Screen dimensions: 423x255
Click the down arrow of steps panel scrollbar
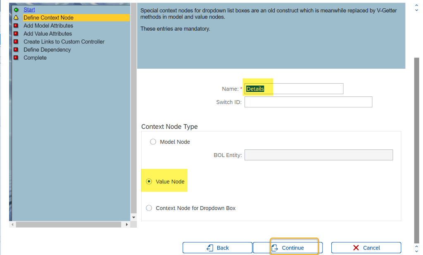[x=133, y=217]
